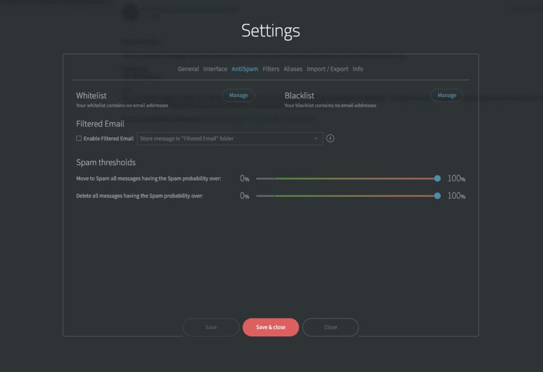Click the Move to Spam slider track
Viewport: 543px width, 372px height.
(345, 178)
